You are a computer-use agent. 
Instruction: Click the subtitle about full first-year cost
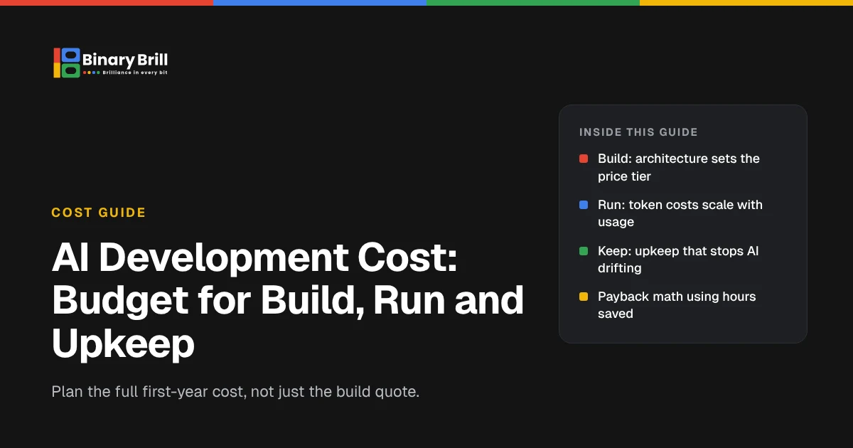[x=236, y=392]
